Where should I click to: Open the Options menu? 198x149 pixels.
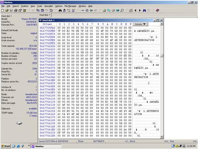coord(59,6)
